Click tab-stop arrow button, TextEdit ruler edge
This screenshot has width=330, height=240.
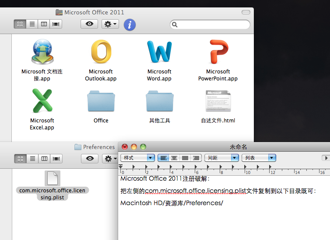(326, 158)
